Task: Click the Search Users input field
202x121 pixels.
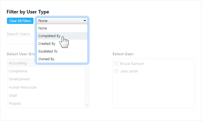Action: pos(21,40)
